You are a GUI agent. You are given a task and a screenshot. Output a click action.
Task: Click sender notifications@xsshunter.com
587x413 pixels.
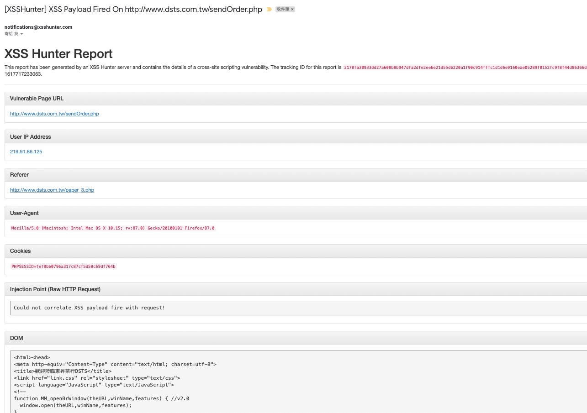coord(38,27)
